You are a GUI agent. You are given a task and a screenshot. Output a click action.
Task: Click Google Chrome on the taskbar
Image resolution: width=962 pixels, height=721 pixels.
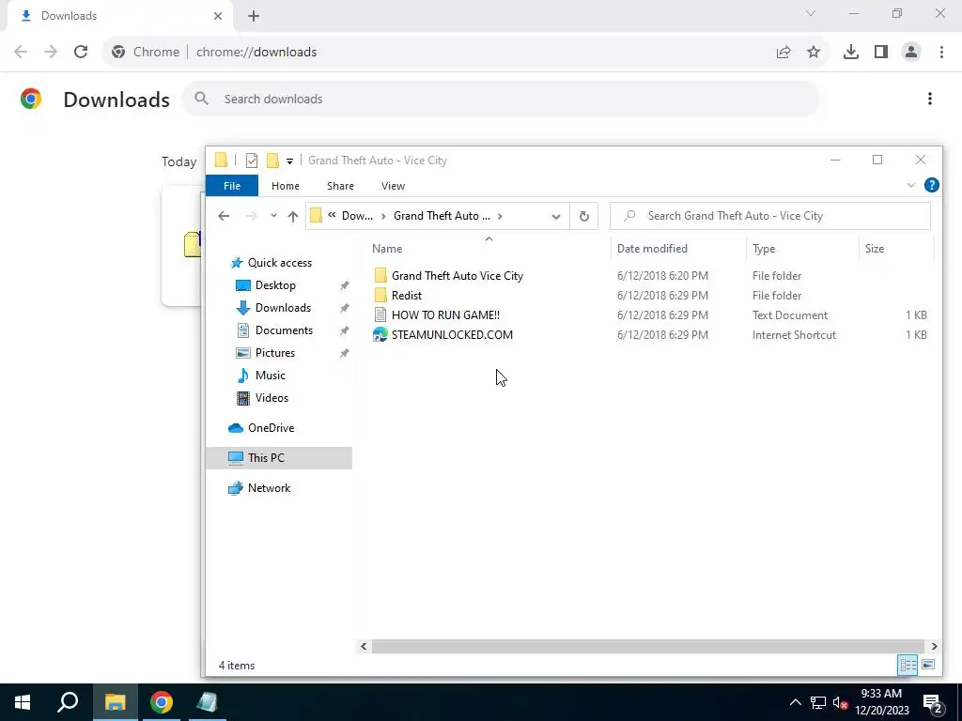162,702
